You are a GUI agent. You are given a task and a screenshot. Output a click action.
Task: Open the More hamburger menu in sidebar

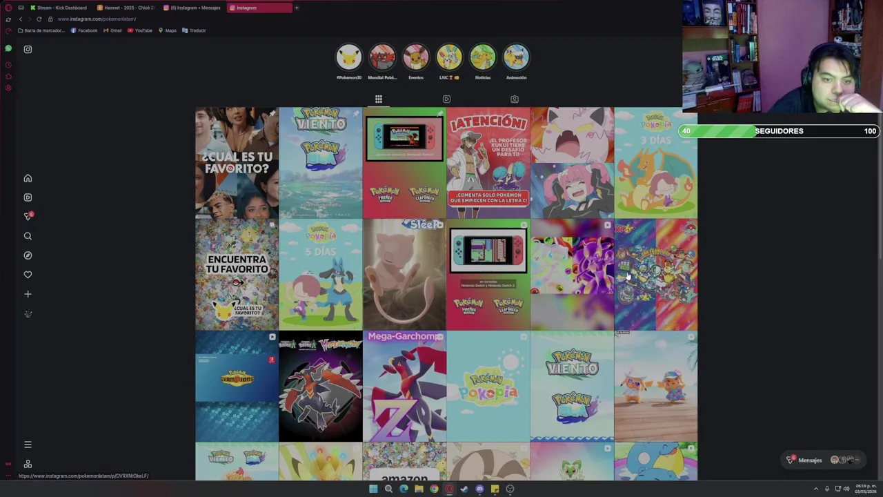pyautogui.click(x=28, y=445)
